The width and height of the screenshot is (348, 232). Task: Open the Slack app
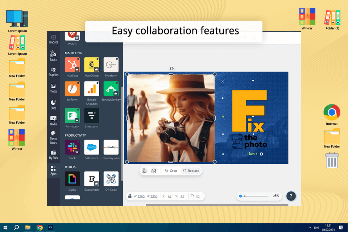72,147
